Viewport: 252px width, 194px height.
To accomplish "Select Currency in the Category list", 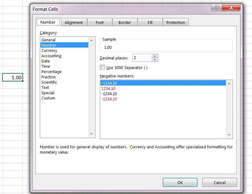I will click(49, 51).
